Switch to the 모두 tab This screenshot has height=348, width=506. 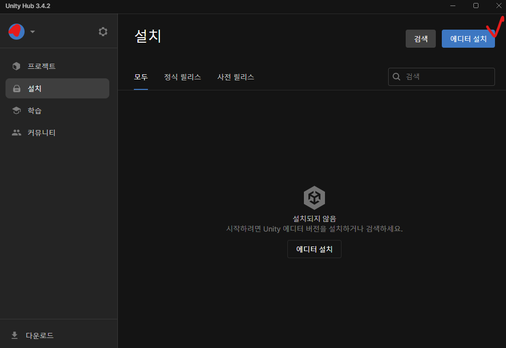click(141, 77)
